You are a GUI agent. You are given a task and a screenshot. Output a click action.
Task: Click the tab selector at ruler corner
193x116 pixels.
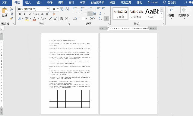(2, 29)
